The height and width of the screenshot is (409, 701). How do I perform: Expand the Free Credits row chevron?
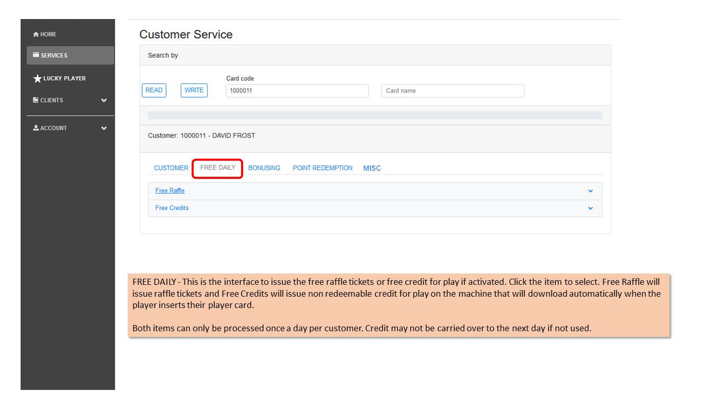(590, 209)
